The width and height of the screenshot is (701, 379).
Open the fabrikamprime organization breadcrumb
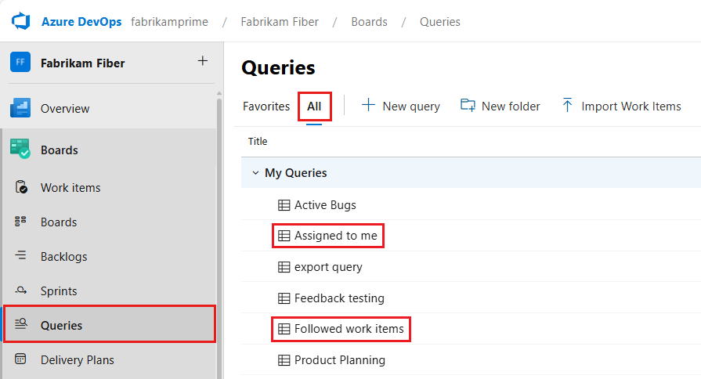click(x=169, y=21)
